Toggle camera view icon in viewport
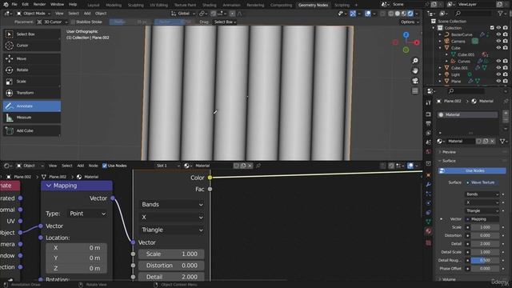The image size is (512, 288). 415,81
